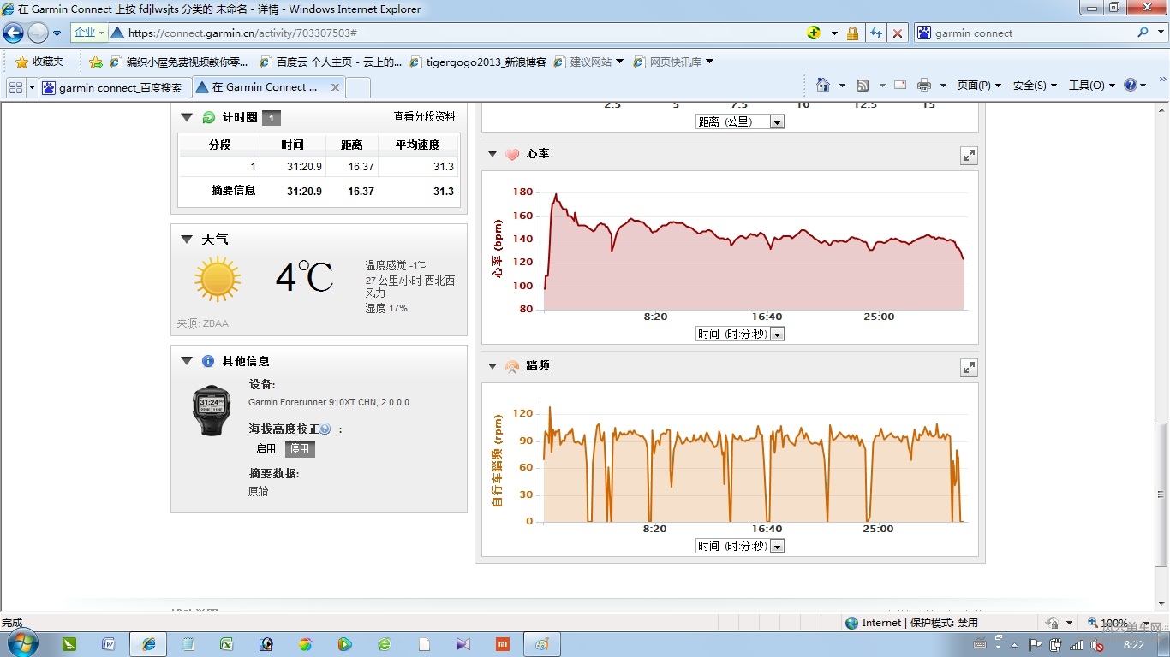Switch to garmin connect_百度搜索 tab

(113, 87)
